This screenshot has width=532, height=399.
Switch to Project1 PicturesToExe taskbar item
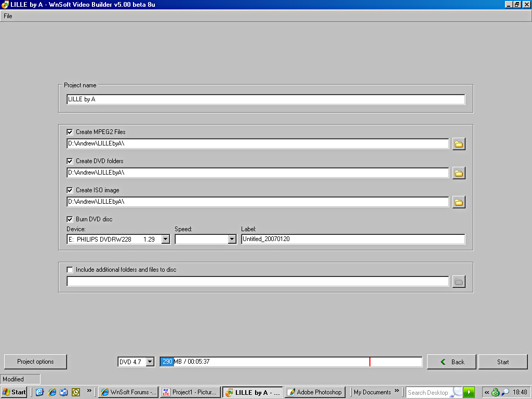click(x=190, y=392)
